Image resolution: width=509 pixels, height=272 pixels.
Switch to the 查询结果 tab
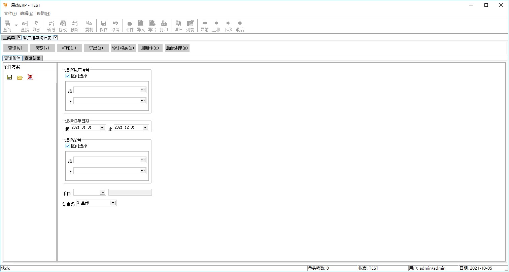(32, 58)
